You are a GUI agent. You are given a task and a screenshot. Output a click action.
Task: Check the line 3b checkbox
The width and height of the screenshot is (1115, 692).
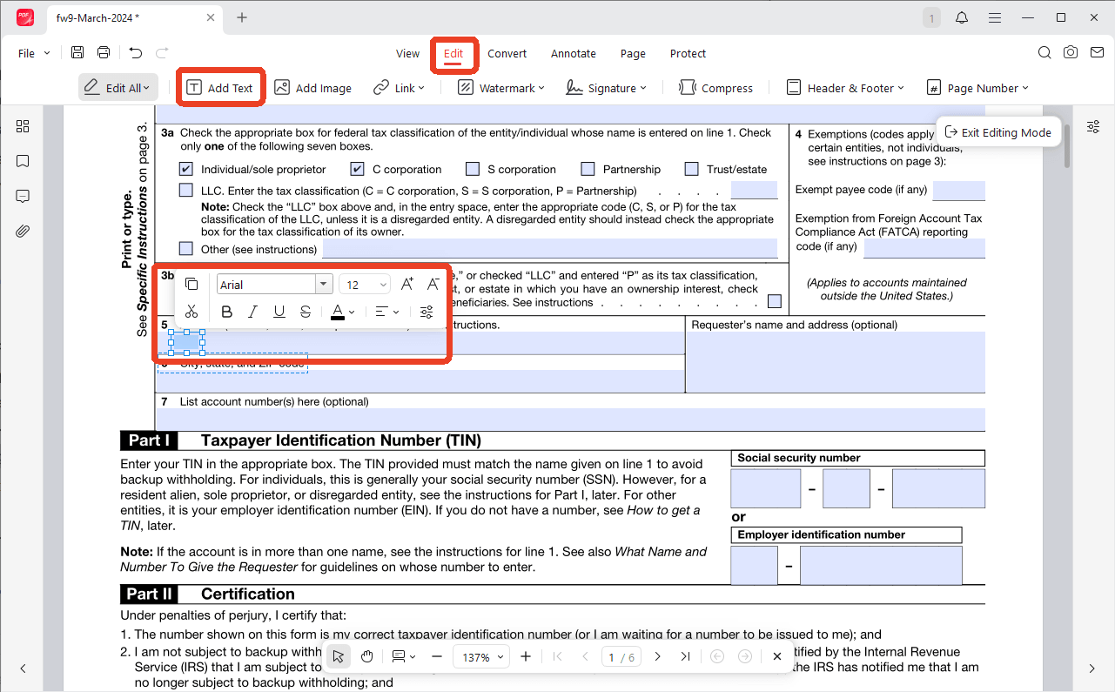[x=775, y=302]
